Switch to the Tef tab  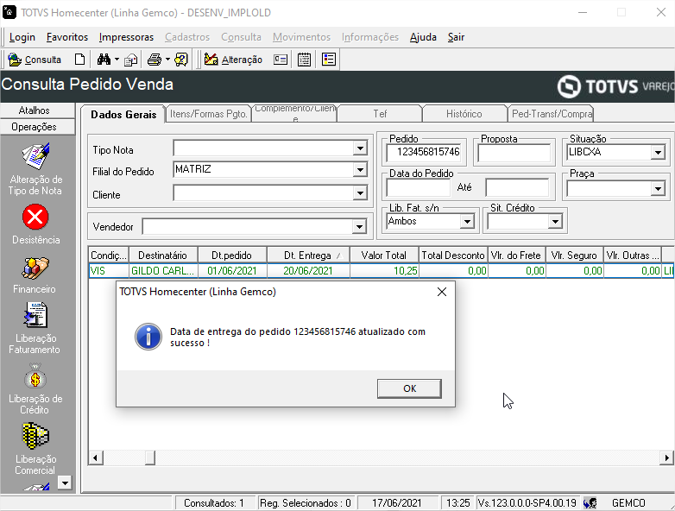click(380, 114)
